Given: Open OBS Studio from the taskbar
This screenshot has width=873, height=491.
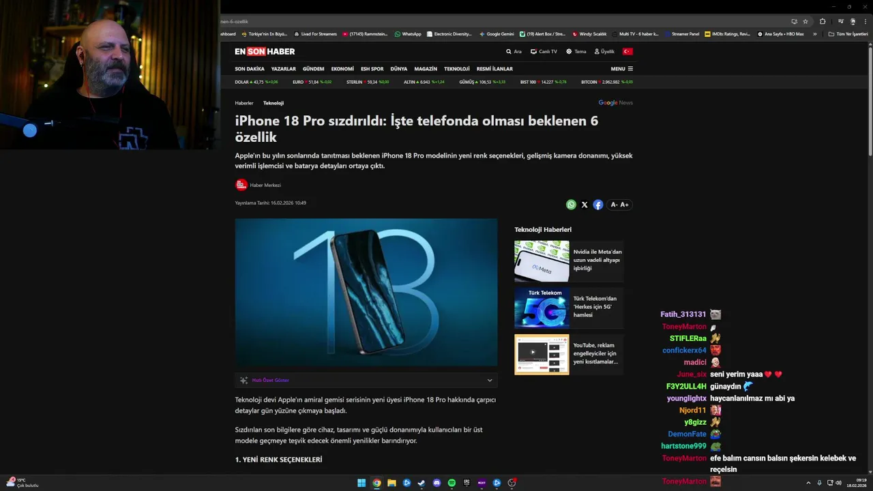Looking at the screenshot, I should coord(512,483).
